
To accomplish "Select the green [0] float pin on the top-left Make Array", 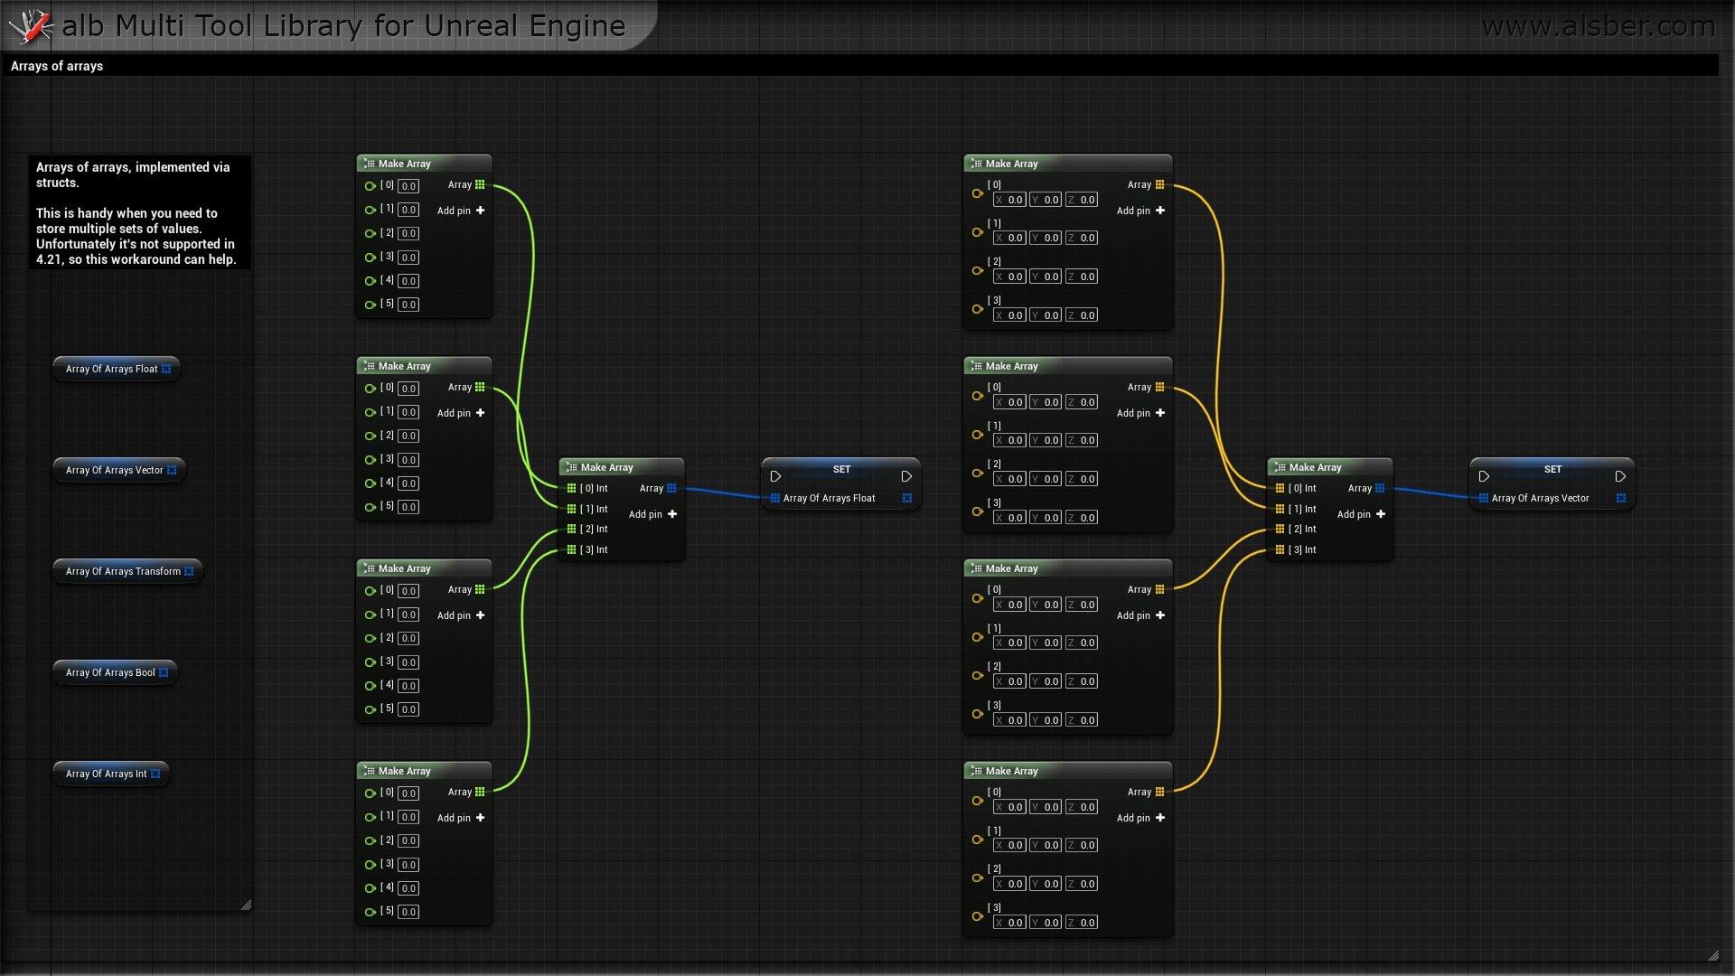I will [370, 185].
